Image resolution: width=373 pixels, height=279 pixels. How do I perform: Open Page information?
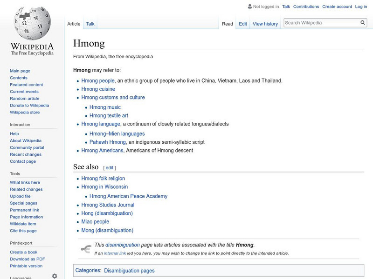pyautogui.click(x=27, y=217)
